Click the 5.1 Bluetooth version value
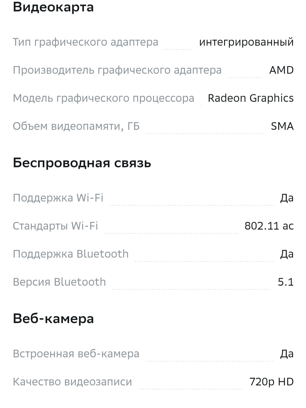The image size is (306, 408). coord(285,282)
